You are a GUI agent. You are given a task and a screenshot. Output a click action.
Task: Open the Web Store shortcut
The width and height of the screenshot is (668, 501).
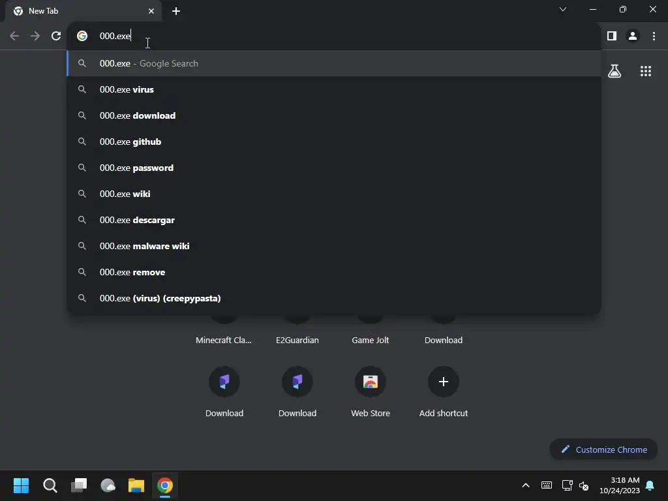pyautogui.click(x=371, y=392)
